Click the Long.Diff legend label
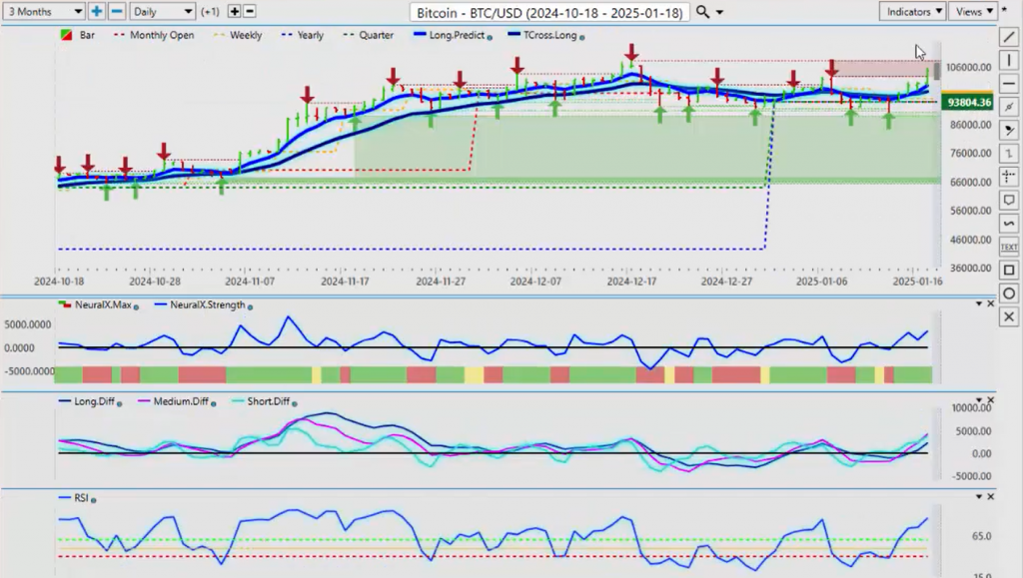1023x578 pixels. pos(94,401)
